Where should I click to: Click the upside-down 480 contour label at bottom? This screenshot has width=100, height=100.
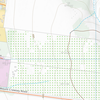(43, 96)
